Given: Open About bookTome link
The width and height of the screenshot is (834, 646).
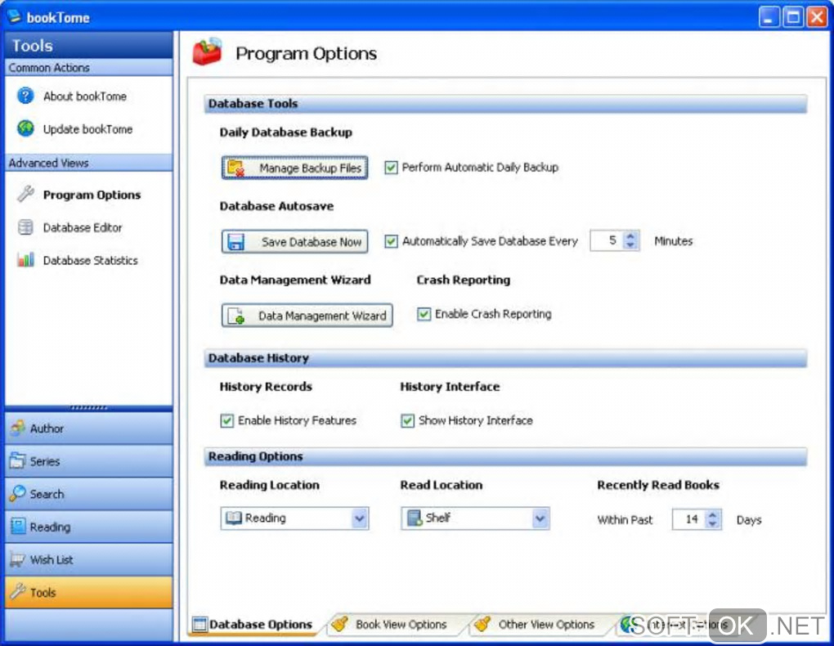Looking at the screenshot, I should click(x=84, y=96).
